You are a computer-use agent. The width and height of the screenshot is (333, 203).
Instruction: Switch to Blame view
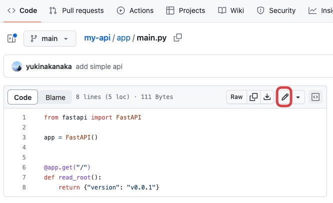pos(55,97)
